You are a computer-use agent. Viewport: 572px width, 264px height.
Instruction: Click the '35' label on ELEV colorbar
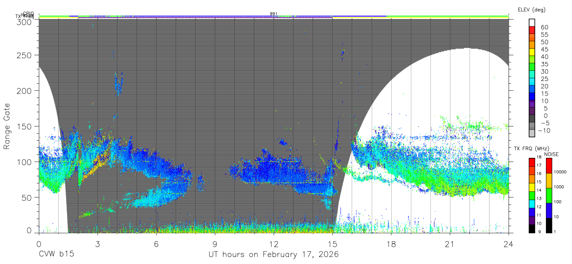pos(544,64)
